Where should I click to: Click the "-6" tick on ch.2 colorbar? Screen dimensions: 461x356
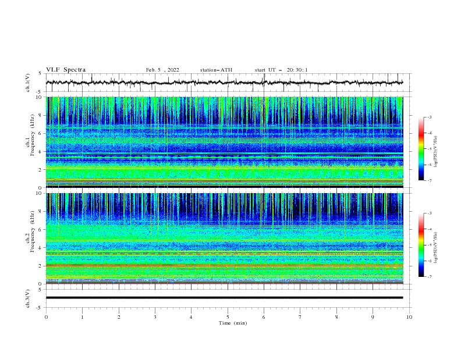coord(429,261)
